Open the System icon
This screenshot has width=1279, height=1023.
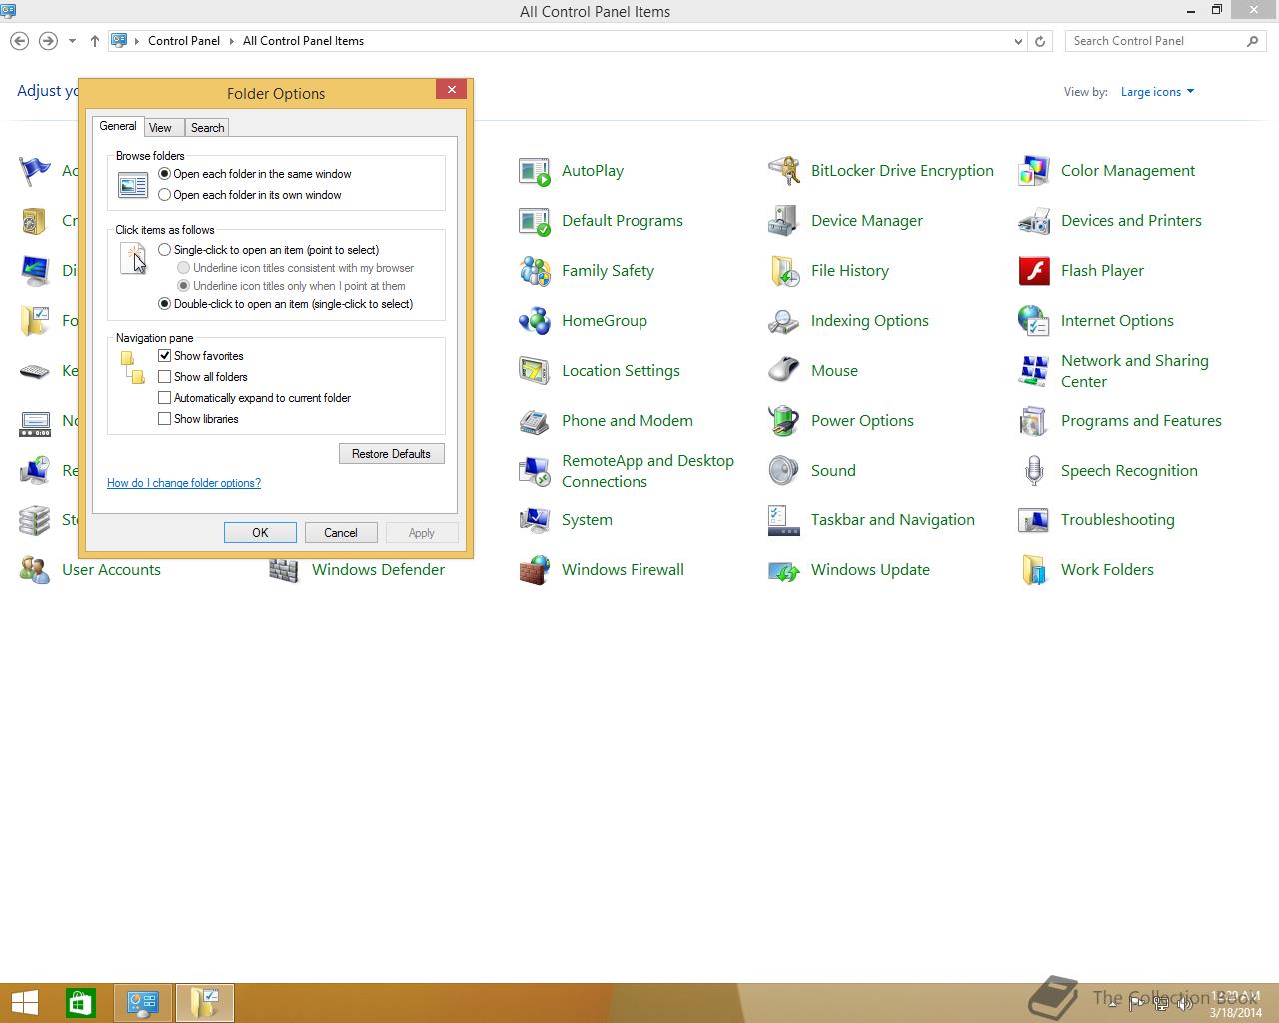tap(535, 520)
